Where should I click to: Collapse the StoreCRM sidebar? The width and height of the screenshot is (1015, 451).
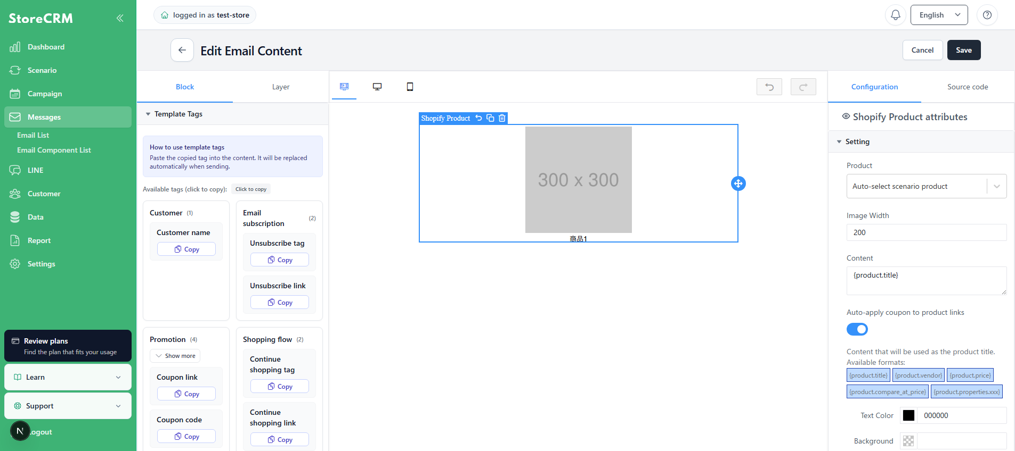(x=120, y=18)
